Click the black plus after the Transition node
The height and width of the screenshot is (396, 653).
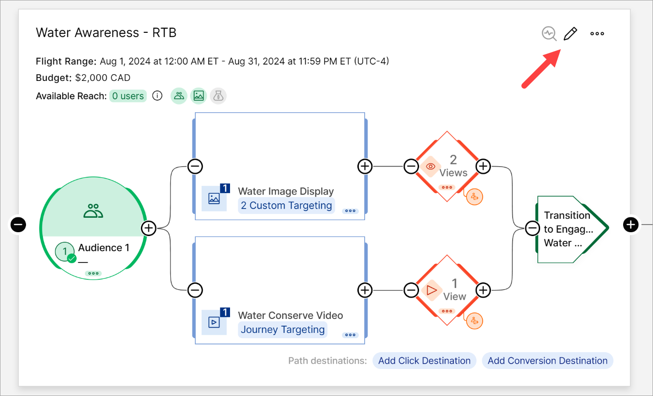pyautogui.click(x=631, y=224)
